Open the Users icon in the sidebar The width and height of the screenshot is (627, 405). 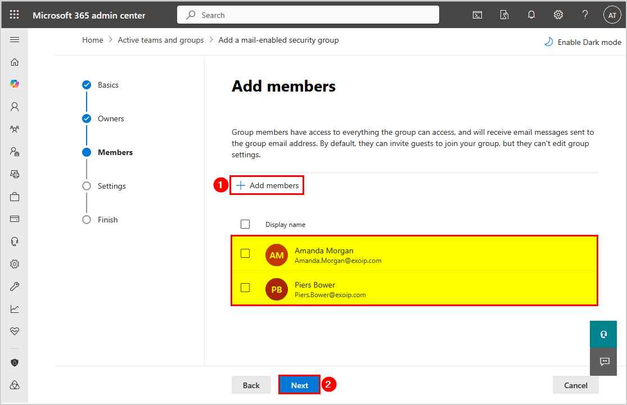15,106
